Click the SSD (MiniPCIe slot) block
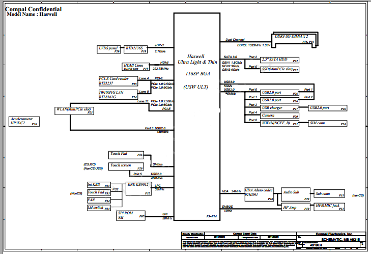Image resolution: width=371 pixels, height=254 pixels. [x=279, y=69]
